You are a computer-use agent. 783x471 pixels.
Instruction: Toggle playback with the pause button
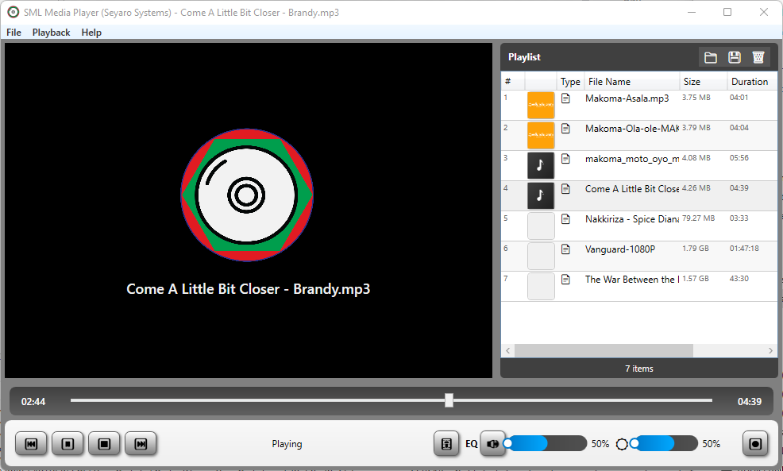pyautogui.click(x=104, y=443)
